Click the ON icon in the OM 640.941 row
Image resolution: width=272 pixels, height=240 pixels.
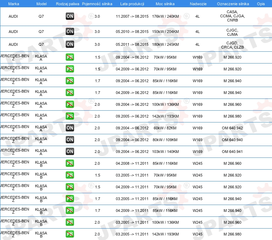(70, 152)
